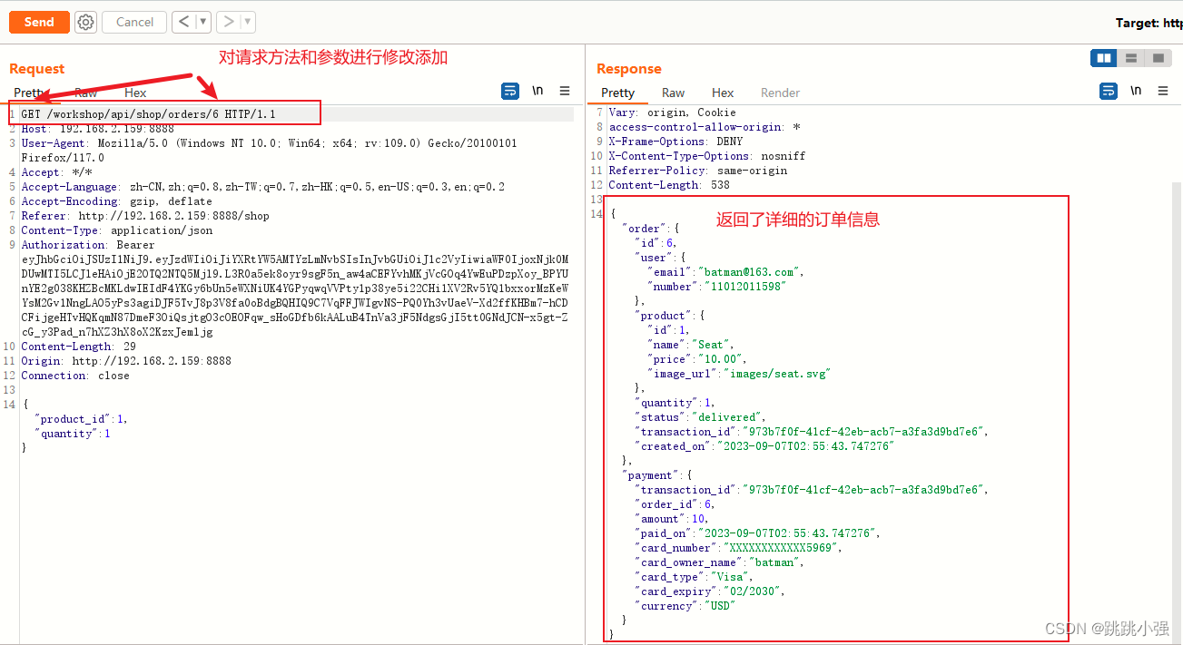The image size is (1183, 645).
Task: Click the Referrer-Policy: same-origin header
Action: [x=698, y=171]
